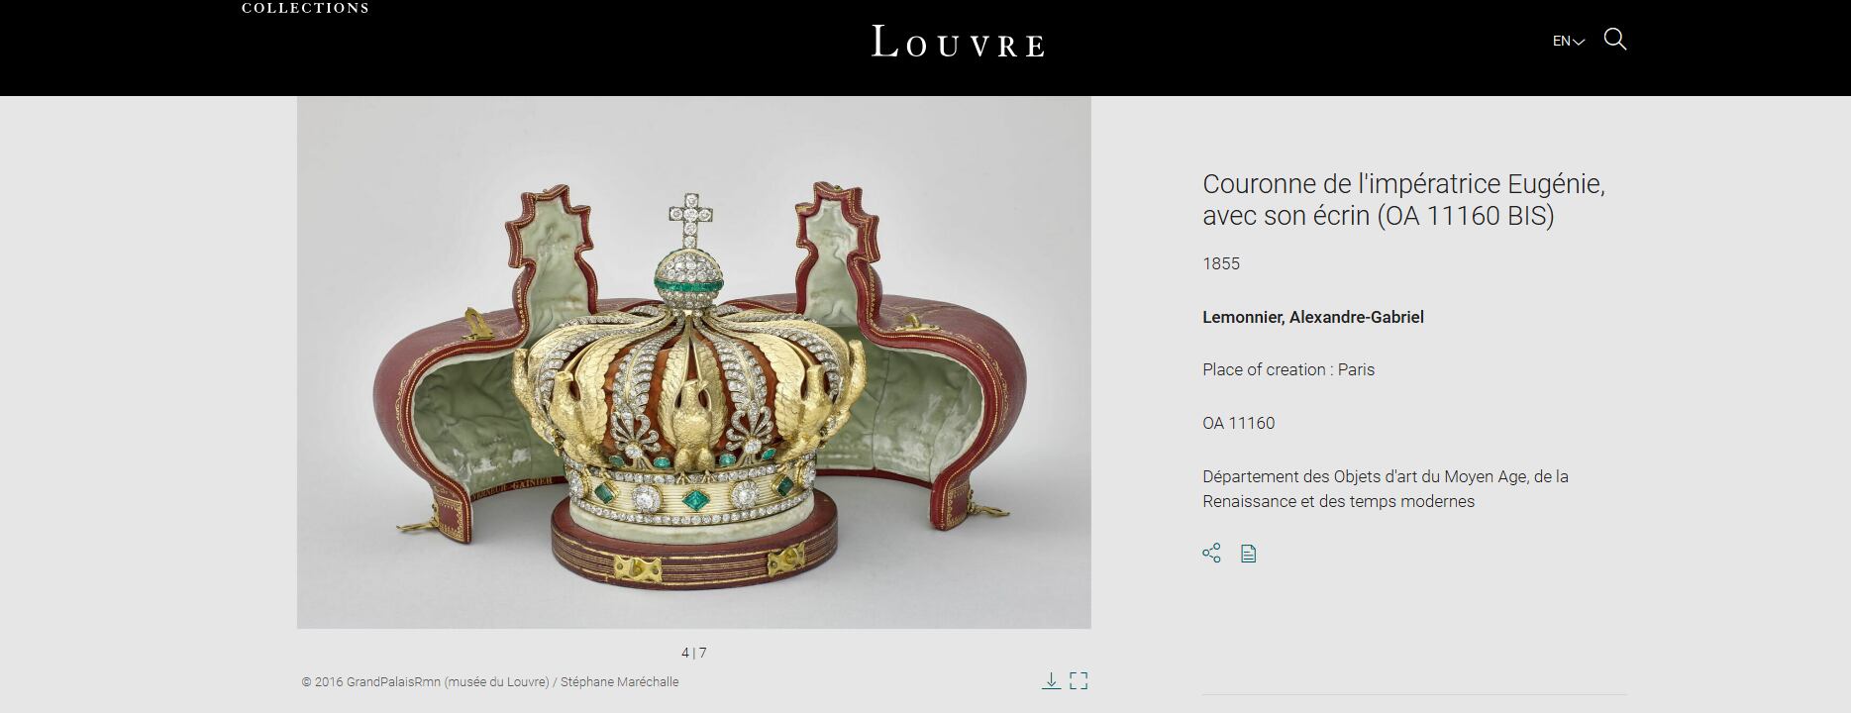The height and width of the screenshot is (713, 1851).
Task: View the image in fullscreen
Action: click(1079, 680)
